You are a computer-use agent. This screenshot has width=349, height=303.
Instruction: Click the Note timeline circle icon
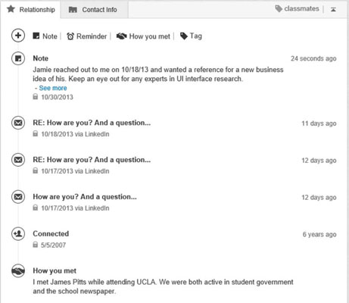point(18,58)
